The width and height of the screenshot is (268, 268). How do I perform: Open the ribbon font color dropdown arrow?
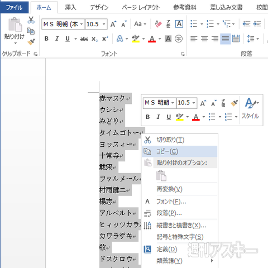[160, 39]
